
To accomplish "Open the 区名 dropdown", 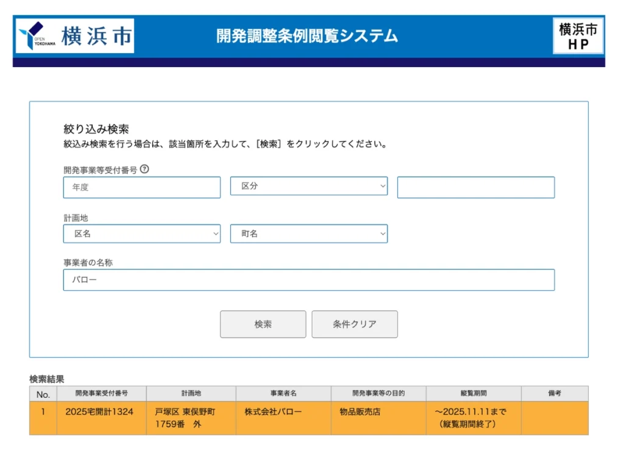I will tap(141, 233).
